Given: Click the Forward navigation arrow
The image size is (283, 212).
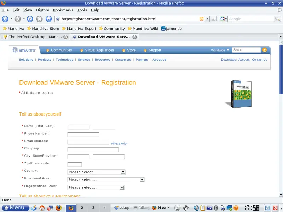Looking at the screenshot, I should [x=17, y=19].
